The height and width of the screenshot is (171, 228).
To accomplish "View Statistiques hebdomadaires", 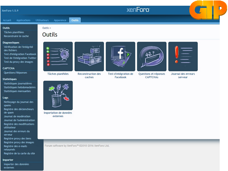I will point(20,87).
